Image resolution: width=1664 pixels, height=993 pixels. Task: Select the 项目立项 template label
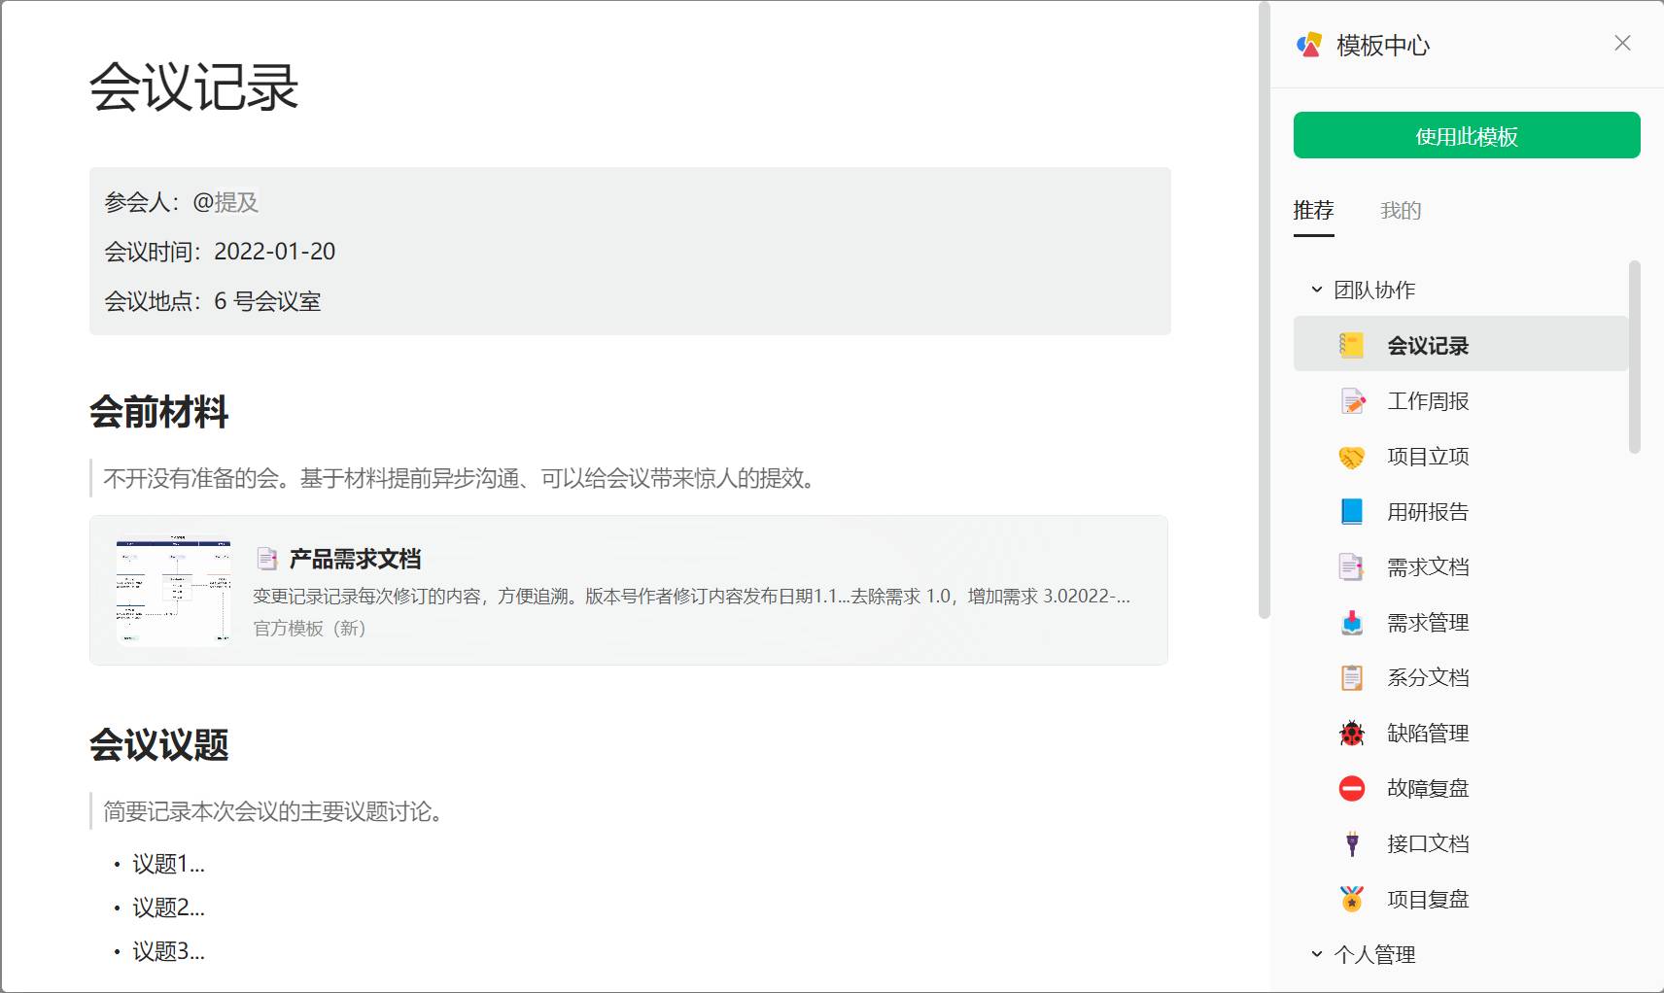tap(1428, 456)
